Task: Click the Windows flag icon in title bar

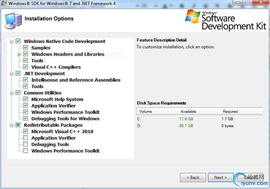Action: click(x=4, y=3)
